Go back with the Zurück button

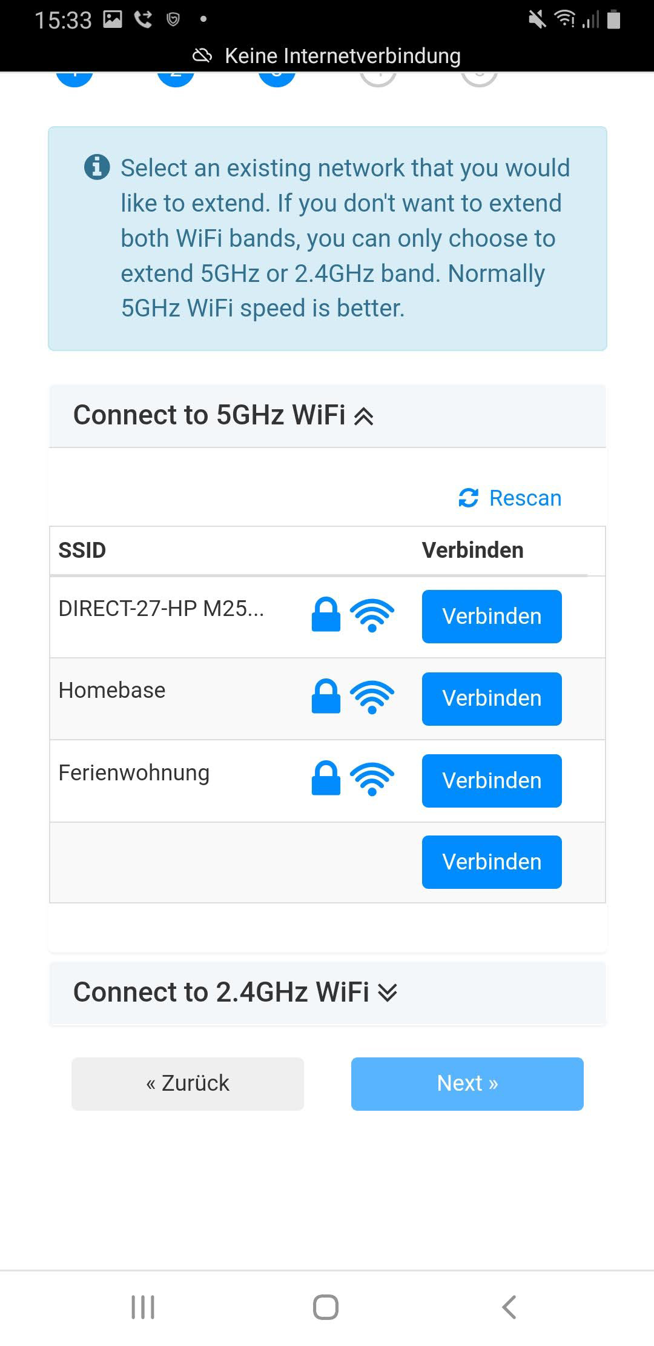click(188, 1083)
